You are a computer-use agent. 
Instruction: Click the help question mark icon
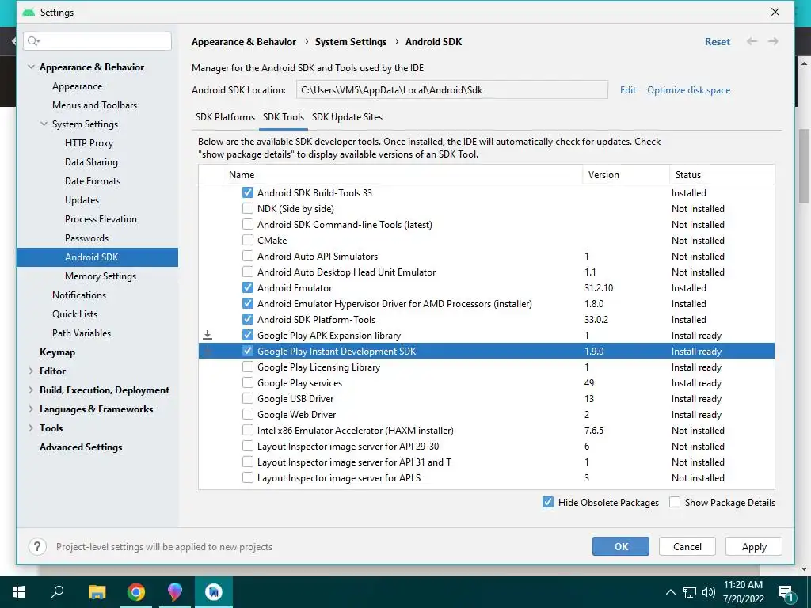point(37,546)
